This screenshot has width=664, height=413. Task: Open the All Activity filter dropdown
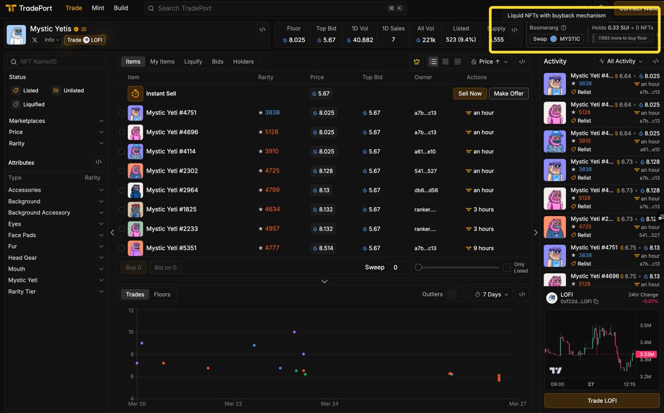[x=620, y=61]
